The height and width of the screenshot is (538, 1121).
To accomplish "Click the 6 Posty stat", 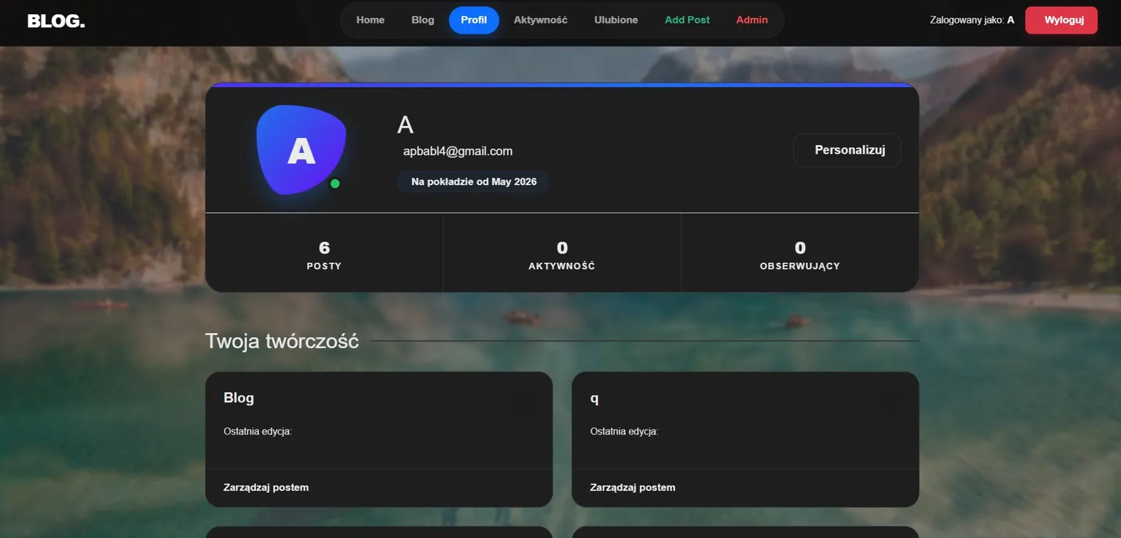I will point(324,254).
